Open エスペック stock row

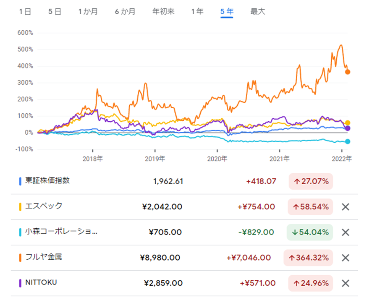coord(184,207)
